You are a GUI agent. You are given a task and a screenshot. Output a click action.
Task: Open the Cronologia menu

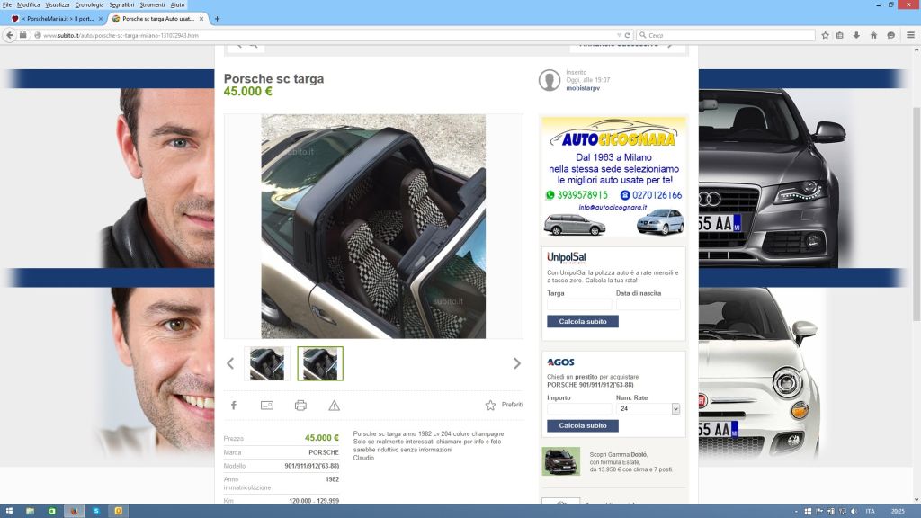tap(89, 4)
